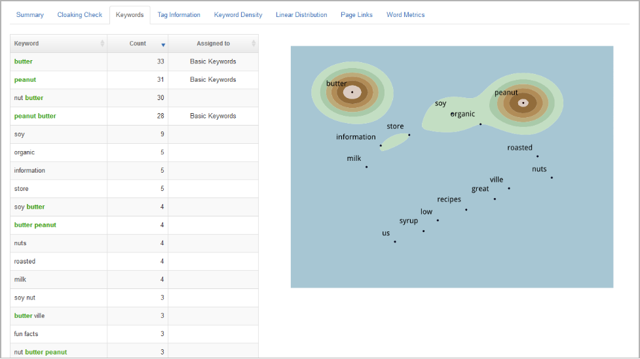The height and width of the screenshot is (359, 640).
Task: Go to the Page Links tab
Action: point(357,14)
